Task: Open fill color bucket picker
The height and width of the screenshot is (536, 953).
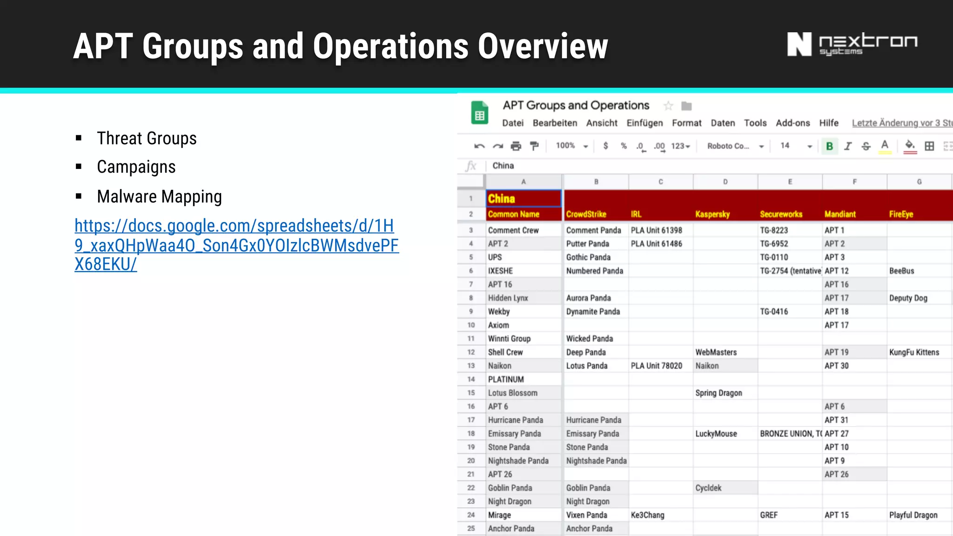Action: [x=910, y=146]
